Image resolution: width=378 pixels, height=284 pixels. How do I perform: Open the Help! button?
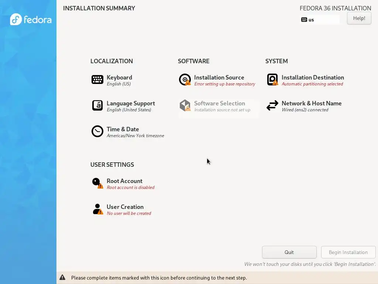[359, 18]
